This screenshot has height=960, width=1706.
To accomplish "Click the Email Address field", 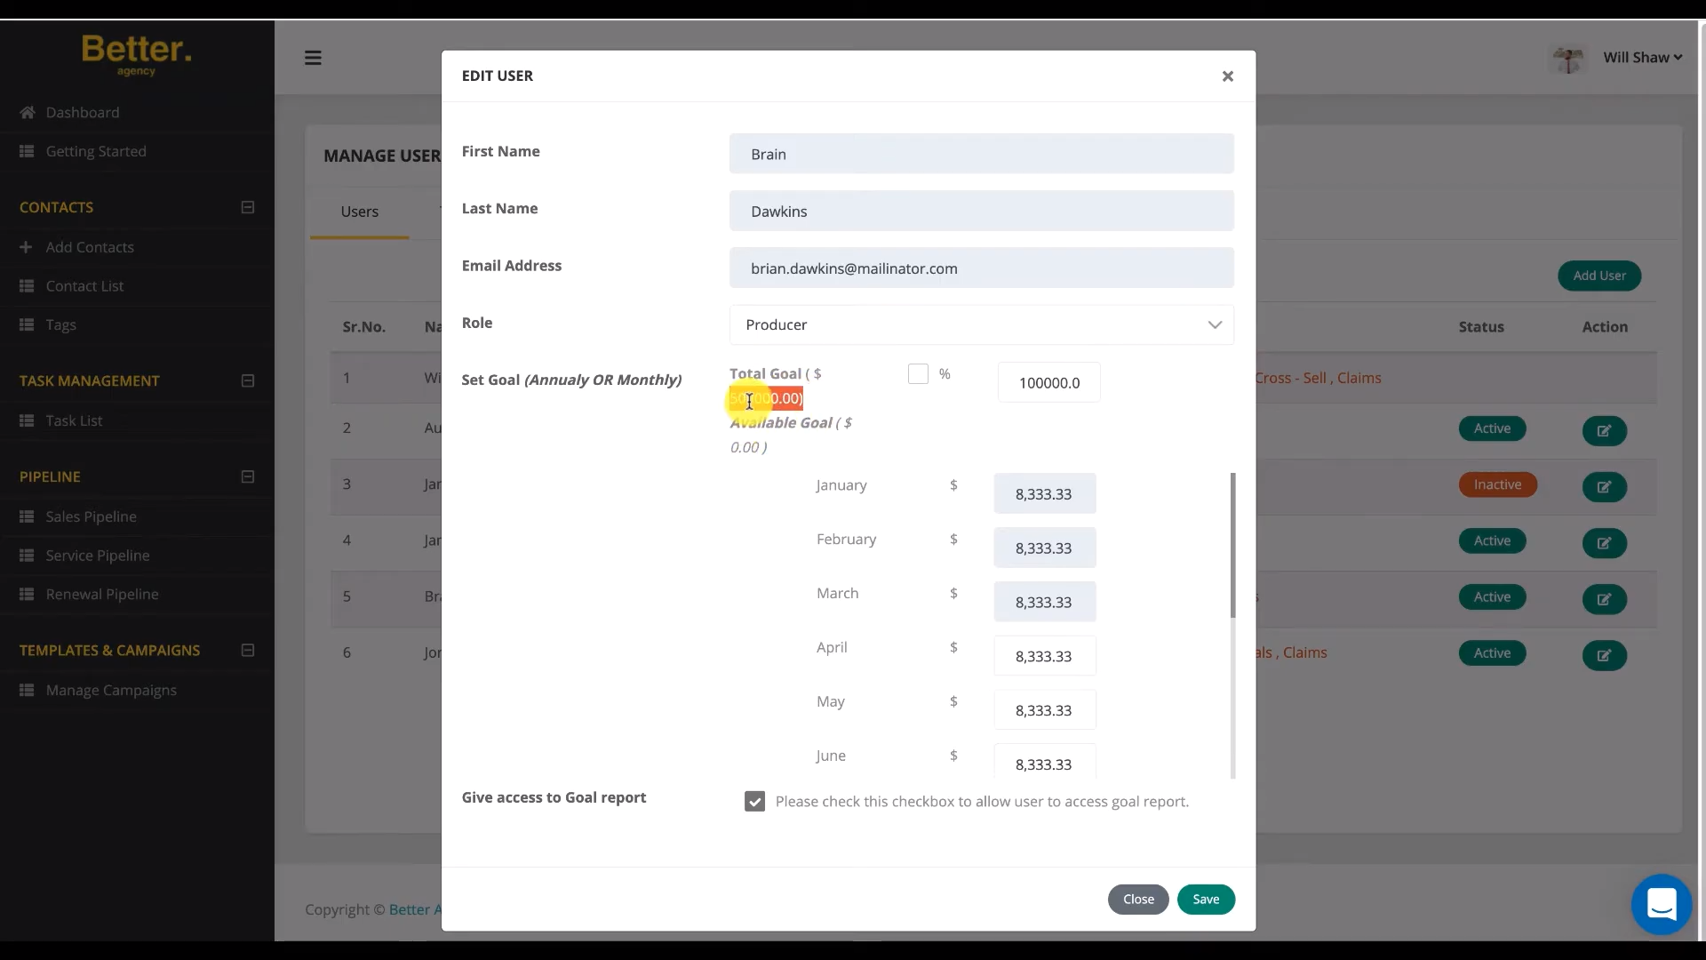I will (981, 268).
